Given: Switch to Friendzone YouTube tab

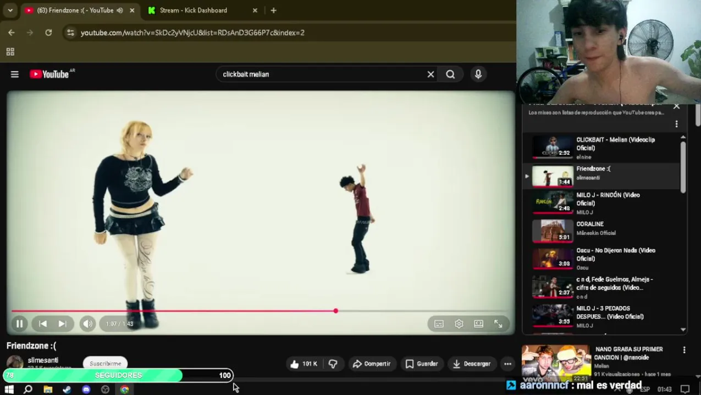Looking at the screenshot, I should tap(75, 10).
